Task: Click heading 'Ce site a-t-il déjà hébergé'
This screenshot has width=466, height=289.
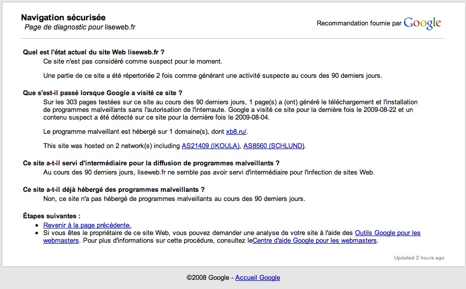Action: pyautogui.click(x=114, y=189)
